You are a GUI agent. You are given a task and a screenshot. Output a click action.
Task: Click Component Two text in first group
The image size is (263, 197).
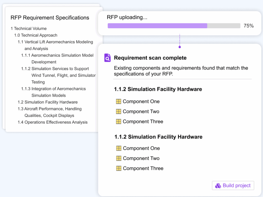click(x=141, y=111)
